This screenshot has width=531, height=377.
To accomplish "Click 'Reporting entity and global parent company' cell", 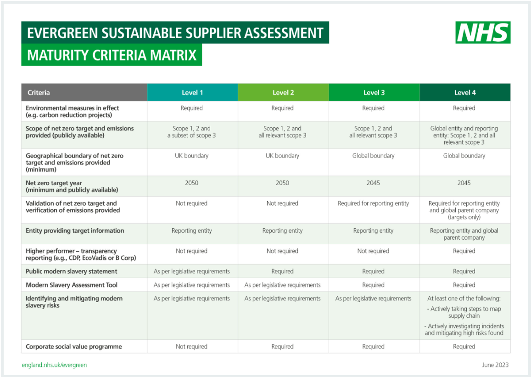I will click(464, 234).
